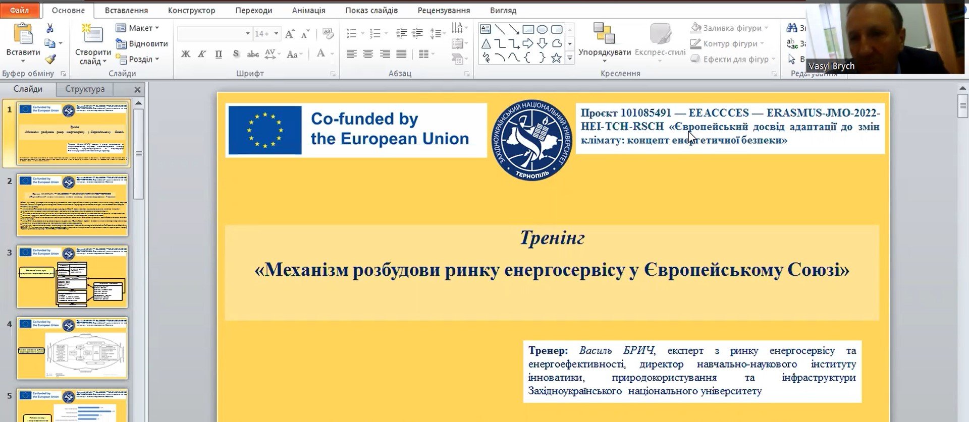Screen dimensions: 969x422
Task: Open the Файл tab
Action: (19, 10)
